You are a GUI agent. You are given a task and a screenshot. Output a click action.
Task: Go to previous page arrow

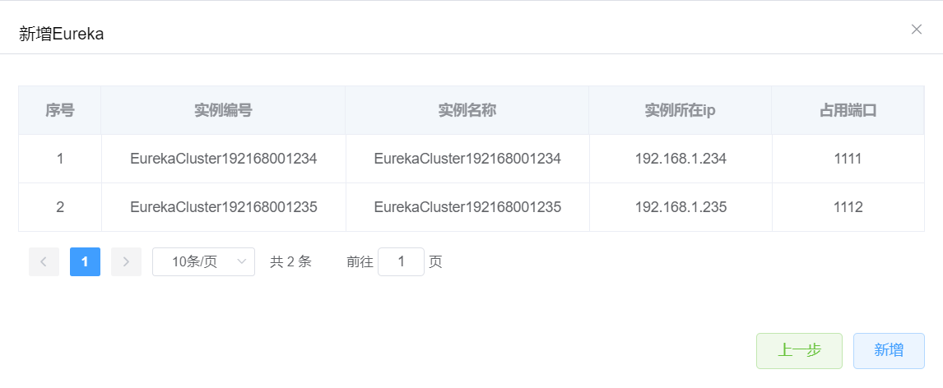(x=44, y=262)
